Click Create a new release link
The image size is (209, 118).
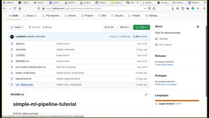click(164, 65)
